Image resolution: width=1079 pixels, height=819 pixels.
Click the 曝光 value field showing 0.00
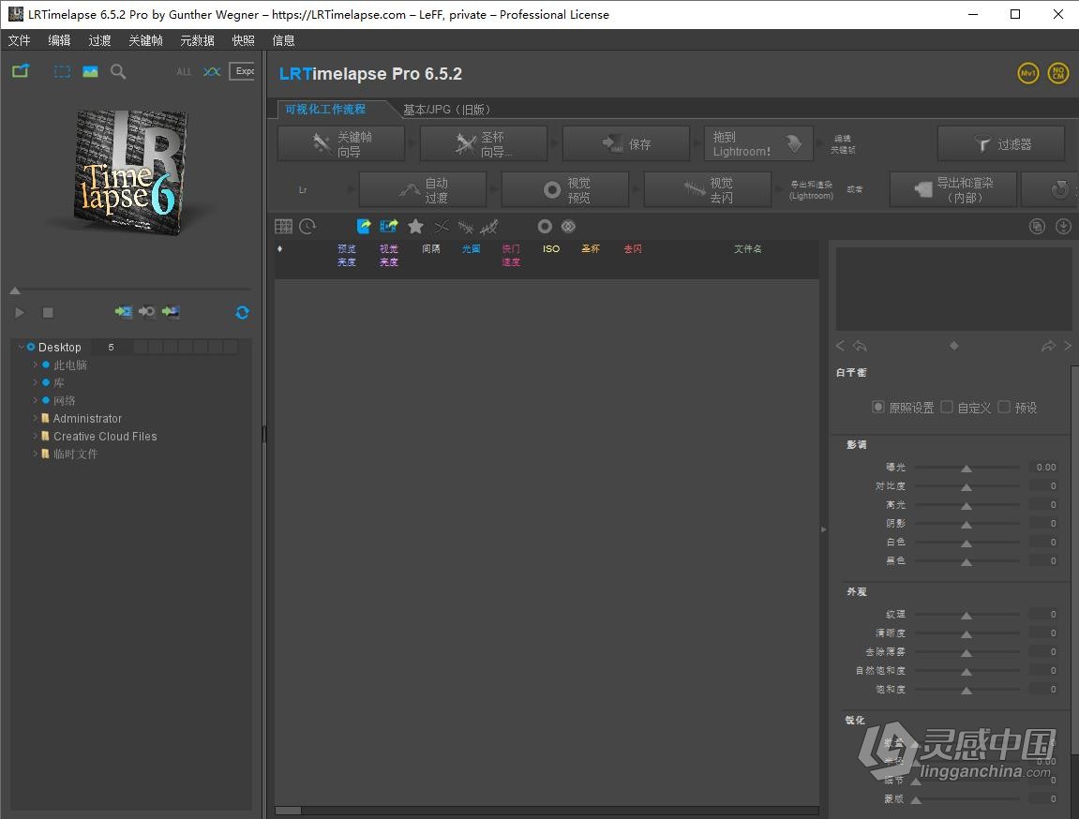pyautogui.click(x=1043, y=467)
